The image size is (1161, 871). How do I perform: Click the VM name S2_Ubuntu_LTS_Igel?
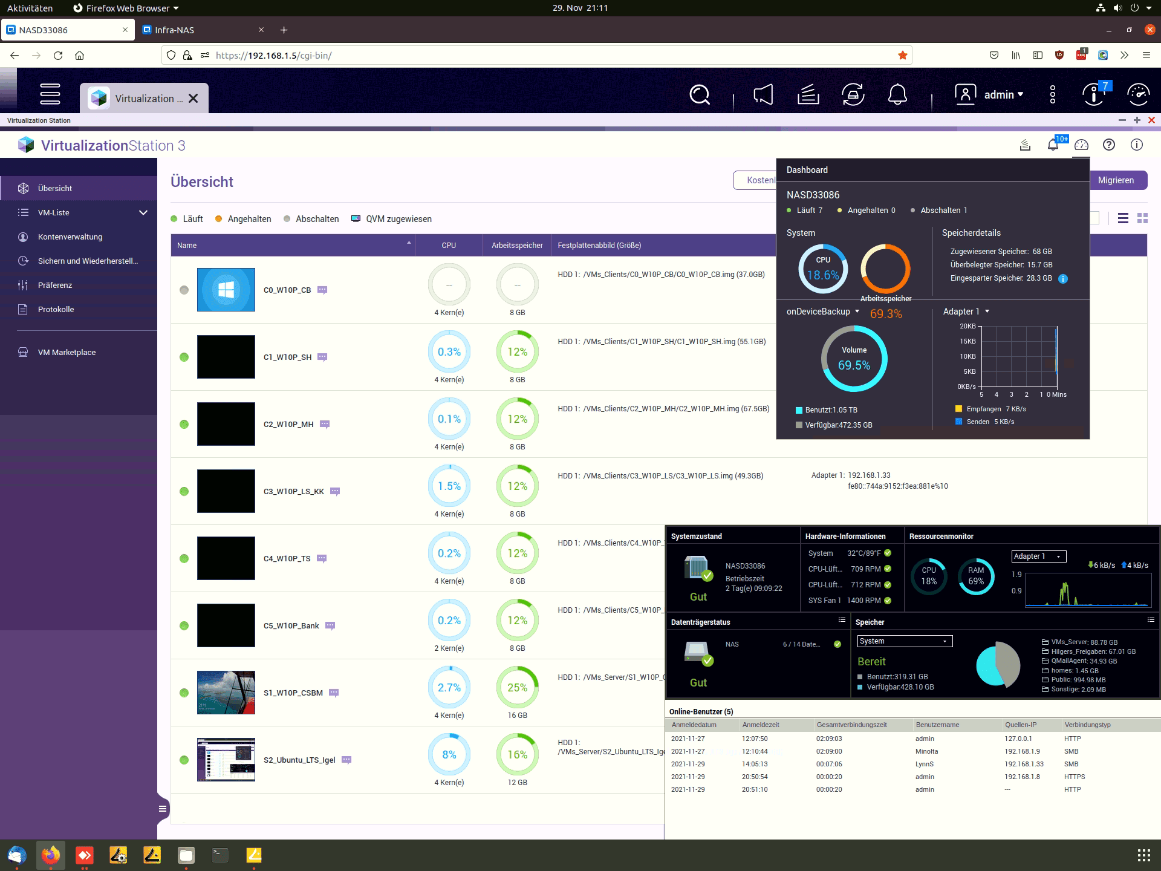pos(299,760)
